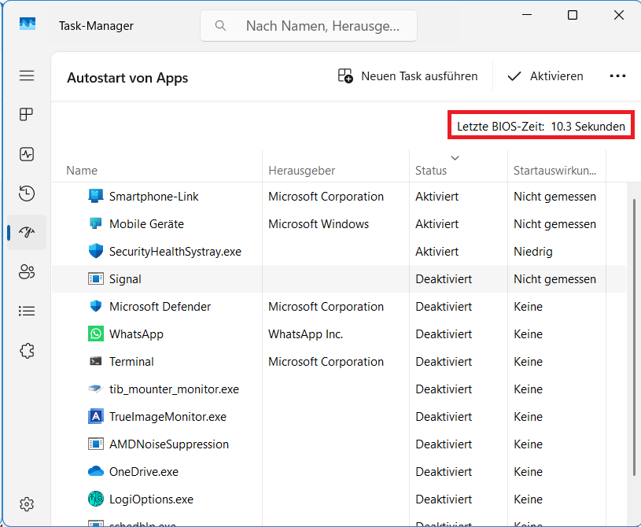Select the Microsoft Defender row name

point(160,306)
